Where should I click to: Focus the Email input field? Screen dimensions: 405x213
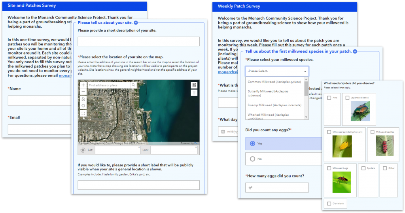(x=40, y=129)
